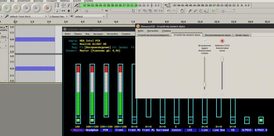Select the Draw (pencil) tool
Screen dimensions: 274x136
click(69, 5)
